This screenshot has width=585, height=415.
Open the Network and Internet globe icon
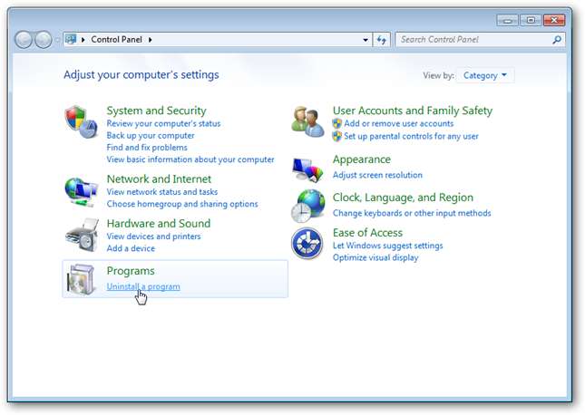pos(82,190)
